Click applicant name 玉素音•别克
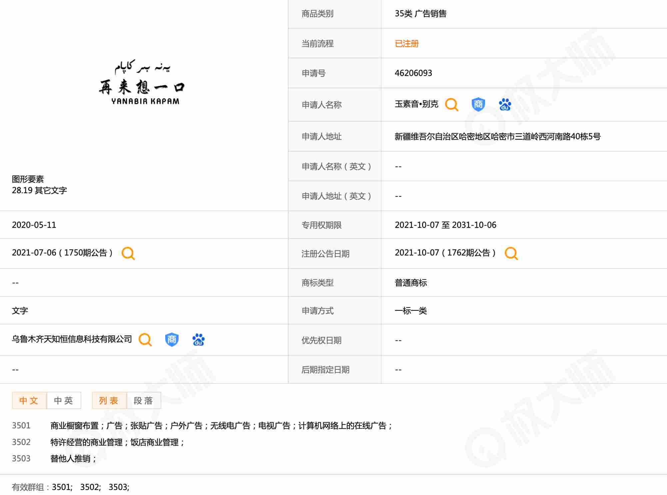667x495 pixels. pos(416,104)
